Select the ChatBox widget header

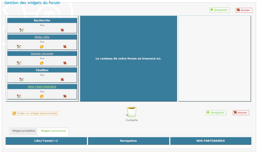point(42,70)
